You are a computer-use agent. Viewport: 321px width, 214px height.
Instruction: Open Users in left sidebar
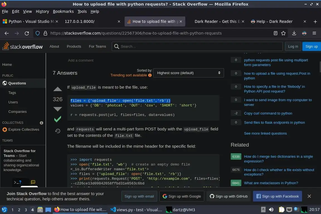(x=13, y=102)
